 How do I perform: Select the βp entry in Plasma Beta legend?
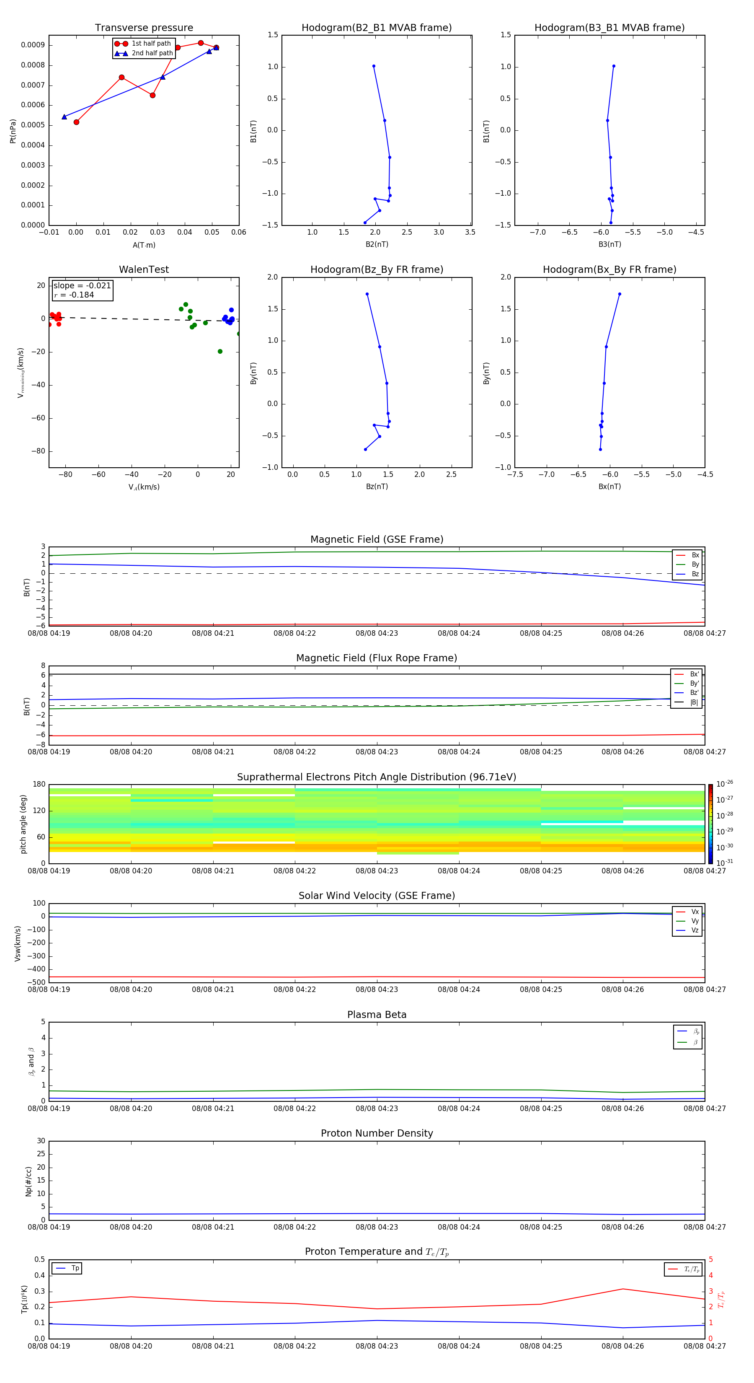688,1031
